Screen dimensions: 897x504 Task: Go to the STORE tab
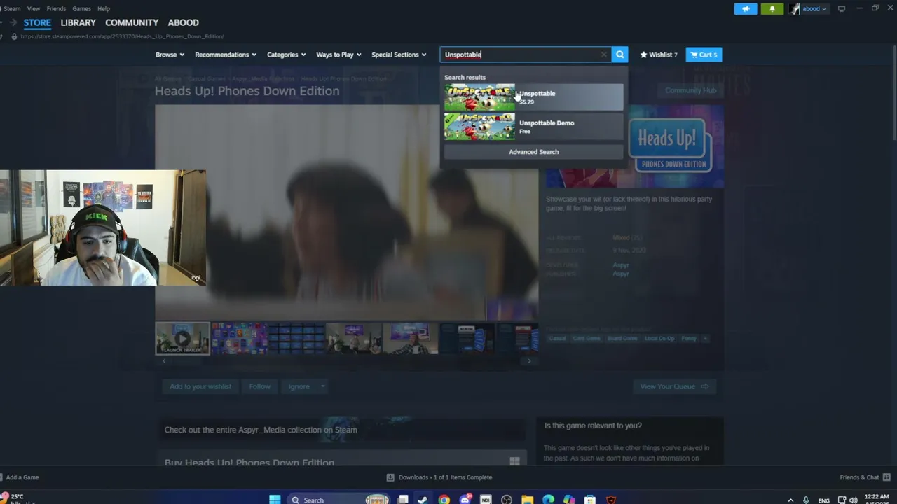(37, 22)
